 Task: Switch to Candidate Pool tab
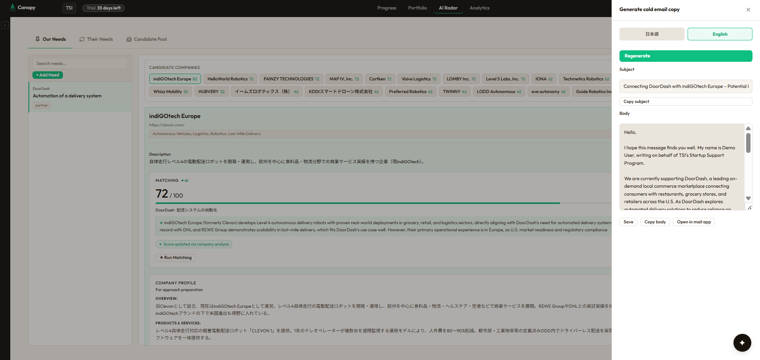146,39
